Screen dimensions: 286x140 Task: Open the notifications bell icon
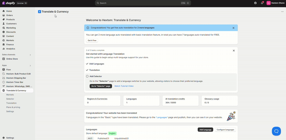262,3
